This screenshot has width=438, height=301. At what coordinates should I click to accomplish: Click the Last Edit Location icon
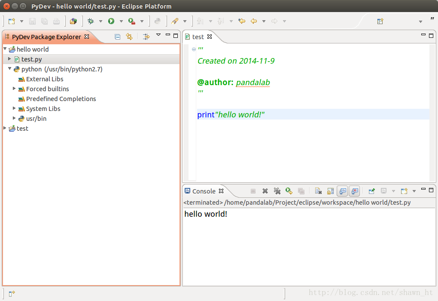242,21
